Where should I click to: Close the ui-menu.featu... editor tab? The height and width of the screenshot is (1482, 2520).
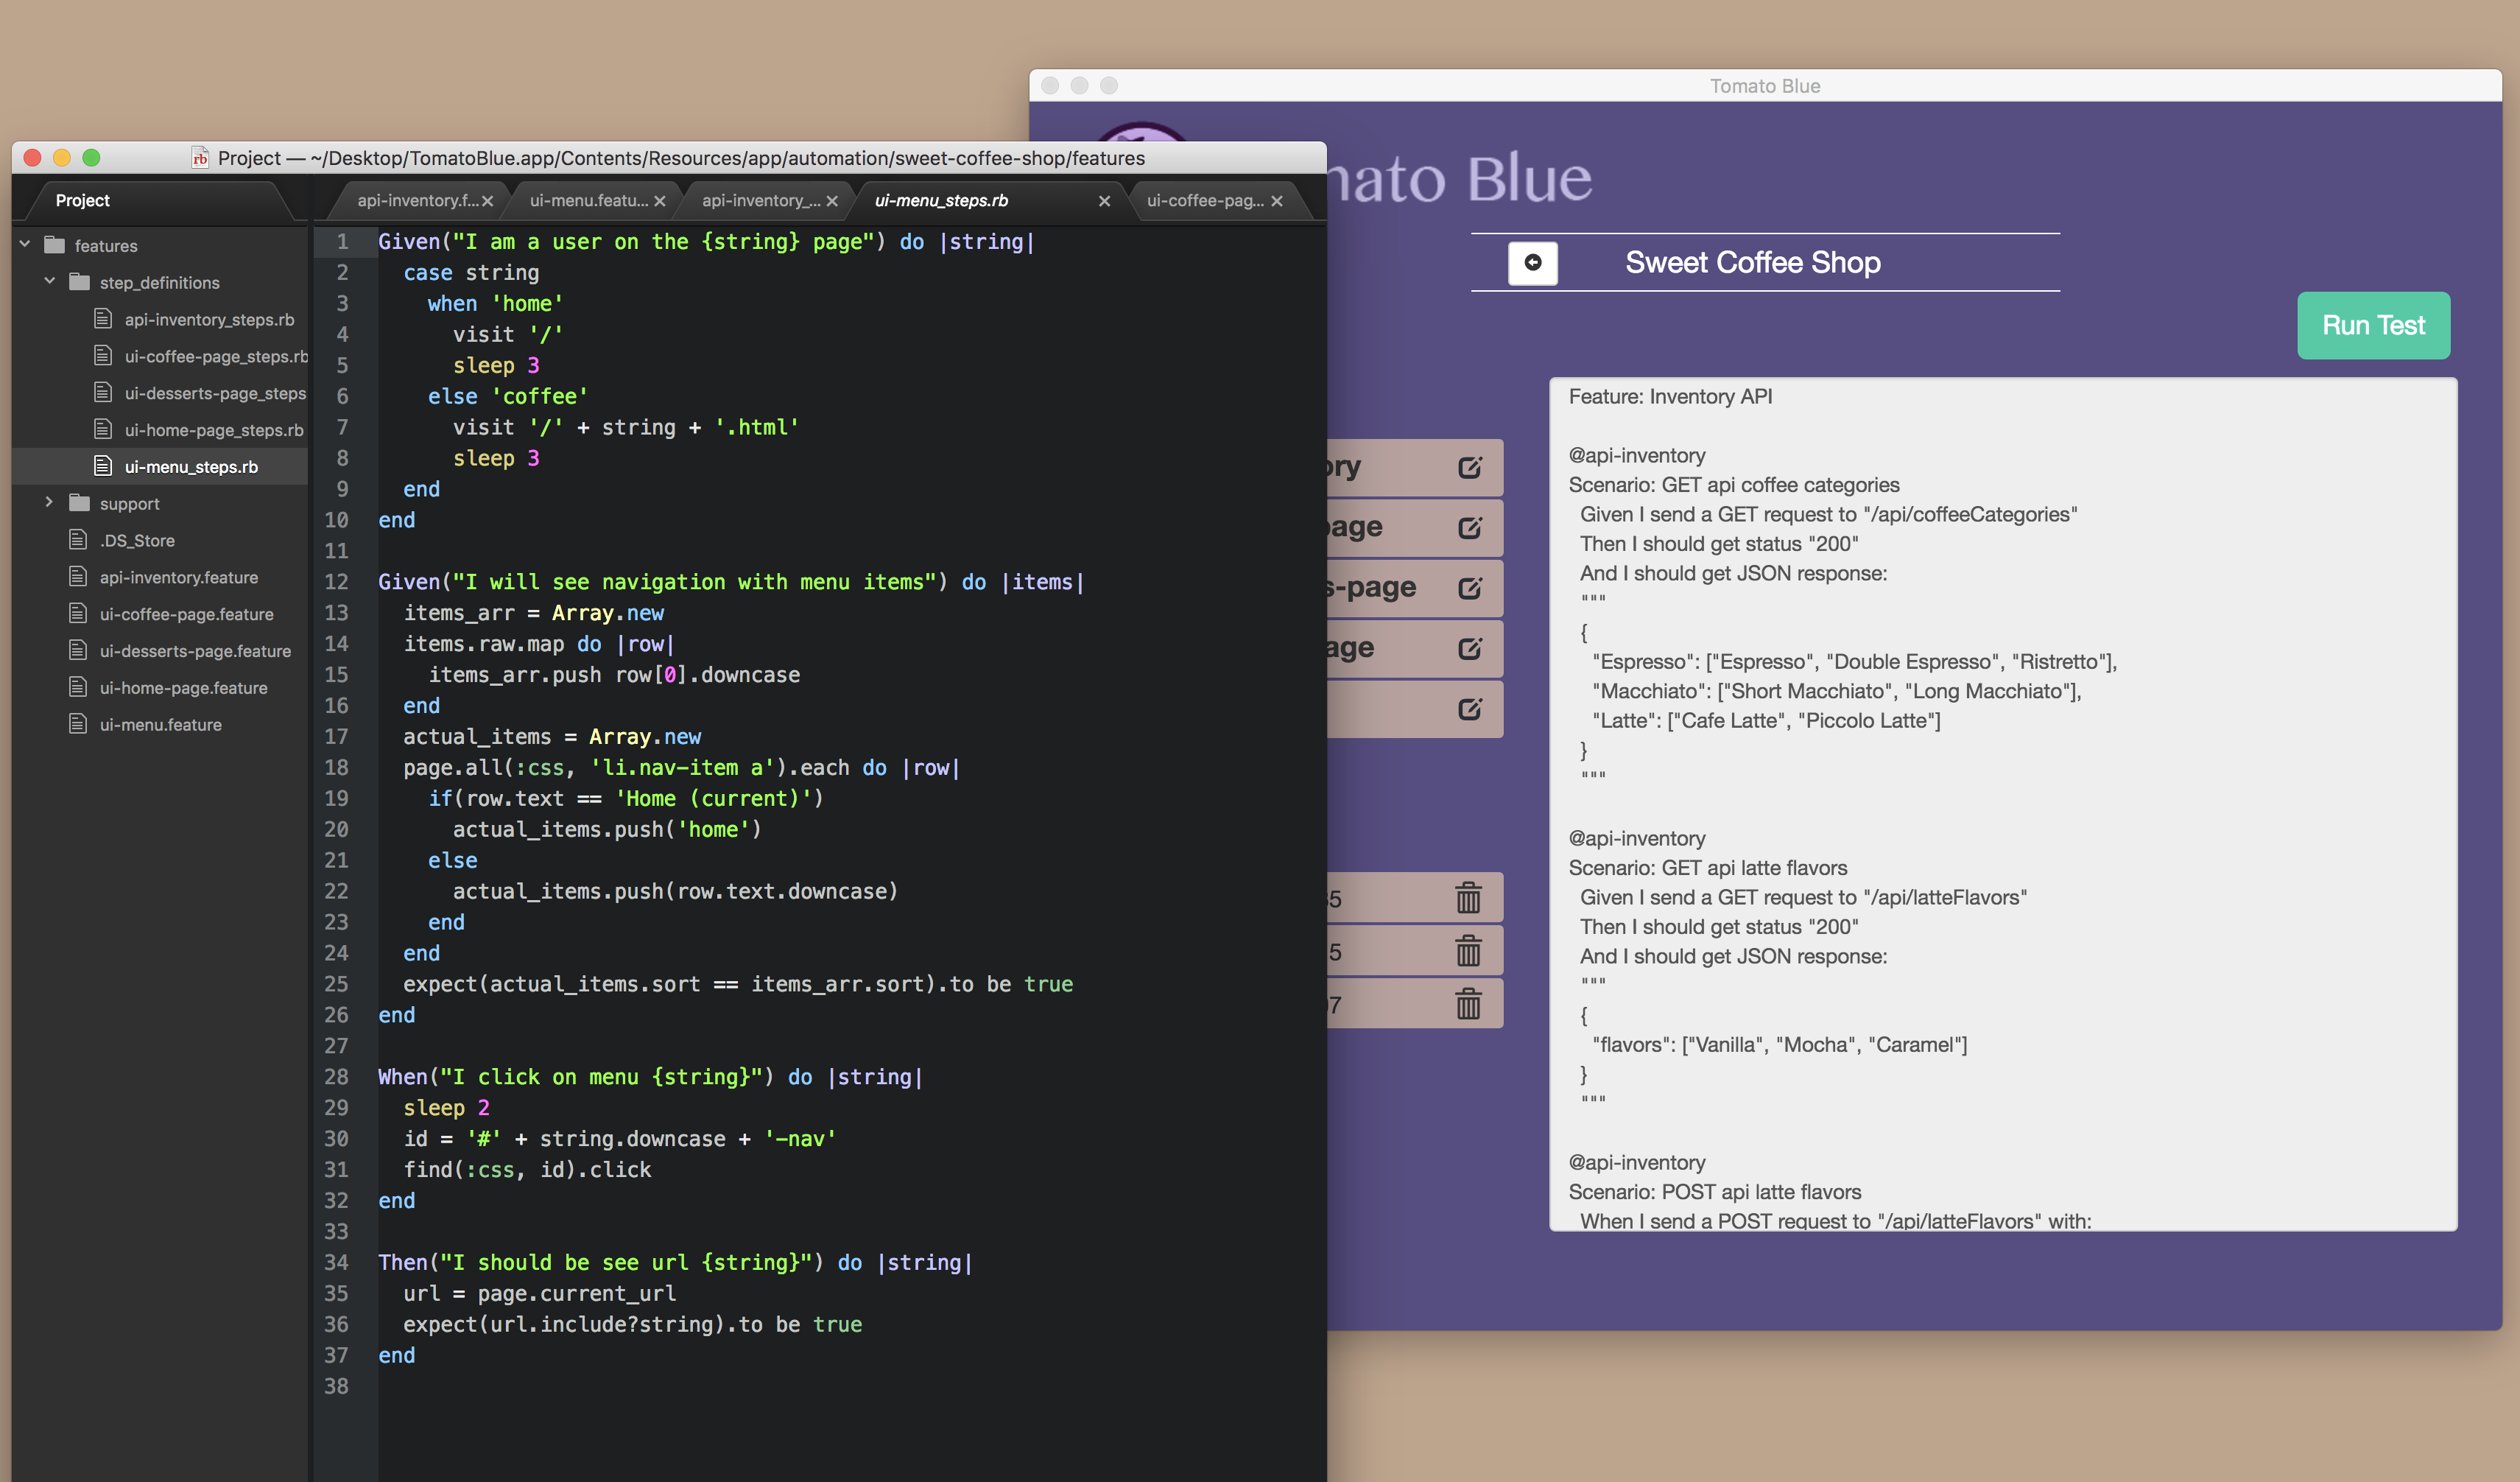tap(659, 201)
